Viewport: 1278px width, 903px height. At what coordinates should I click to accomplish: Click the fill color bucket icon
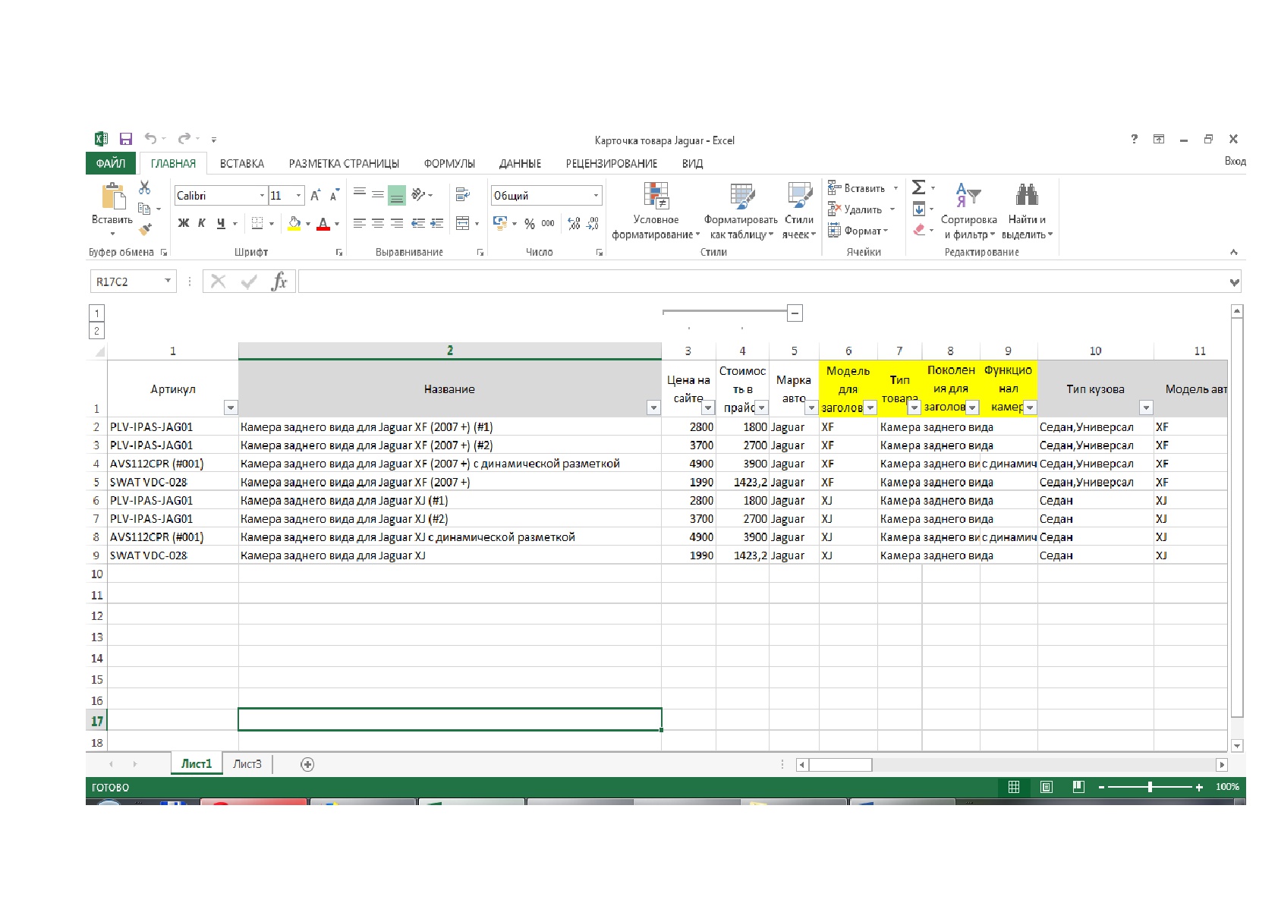coord(294,223)
